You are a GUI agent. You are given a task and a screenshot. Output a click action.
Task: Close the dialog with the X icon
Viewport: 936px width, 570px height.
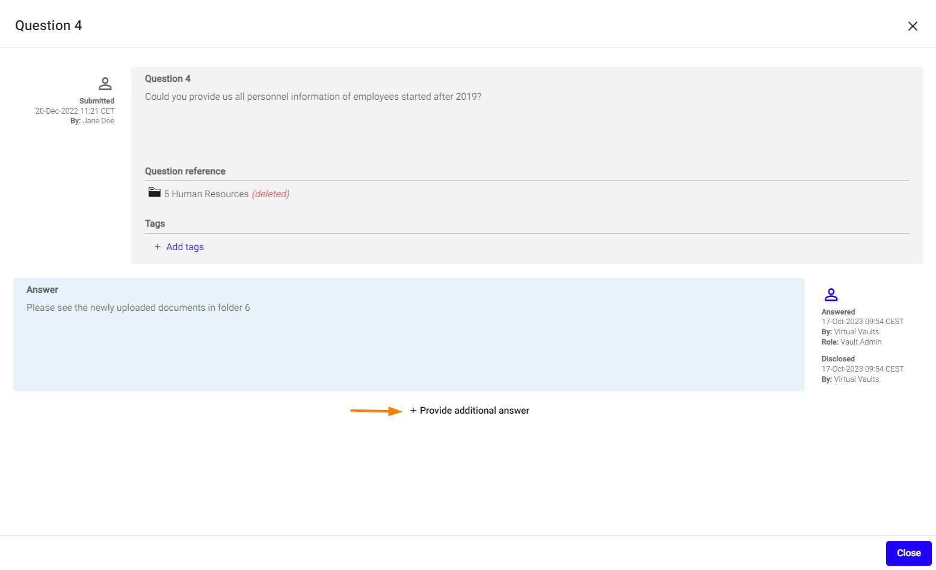click(x=913, y=26)
